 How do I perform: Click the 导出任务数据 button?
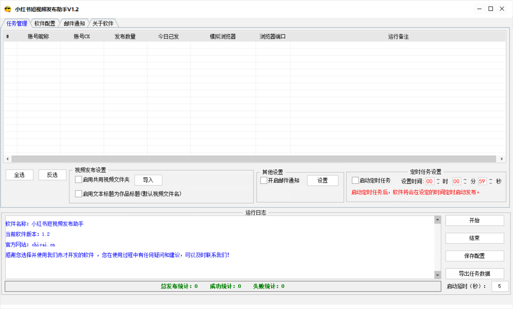coord(474,274)
